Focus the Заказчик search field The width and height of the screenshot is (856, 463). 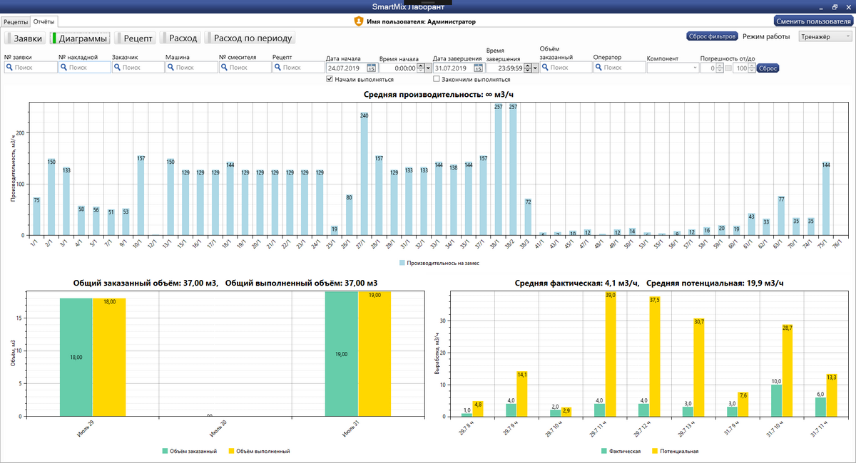pyautogui.click(x=138, y=68)
